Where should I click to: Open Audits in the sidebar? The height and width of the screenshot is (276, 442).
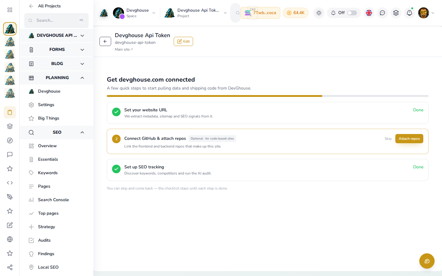(56, 240)
